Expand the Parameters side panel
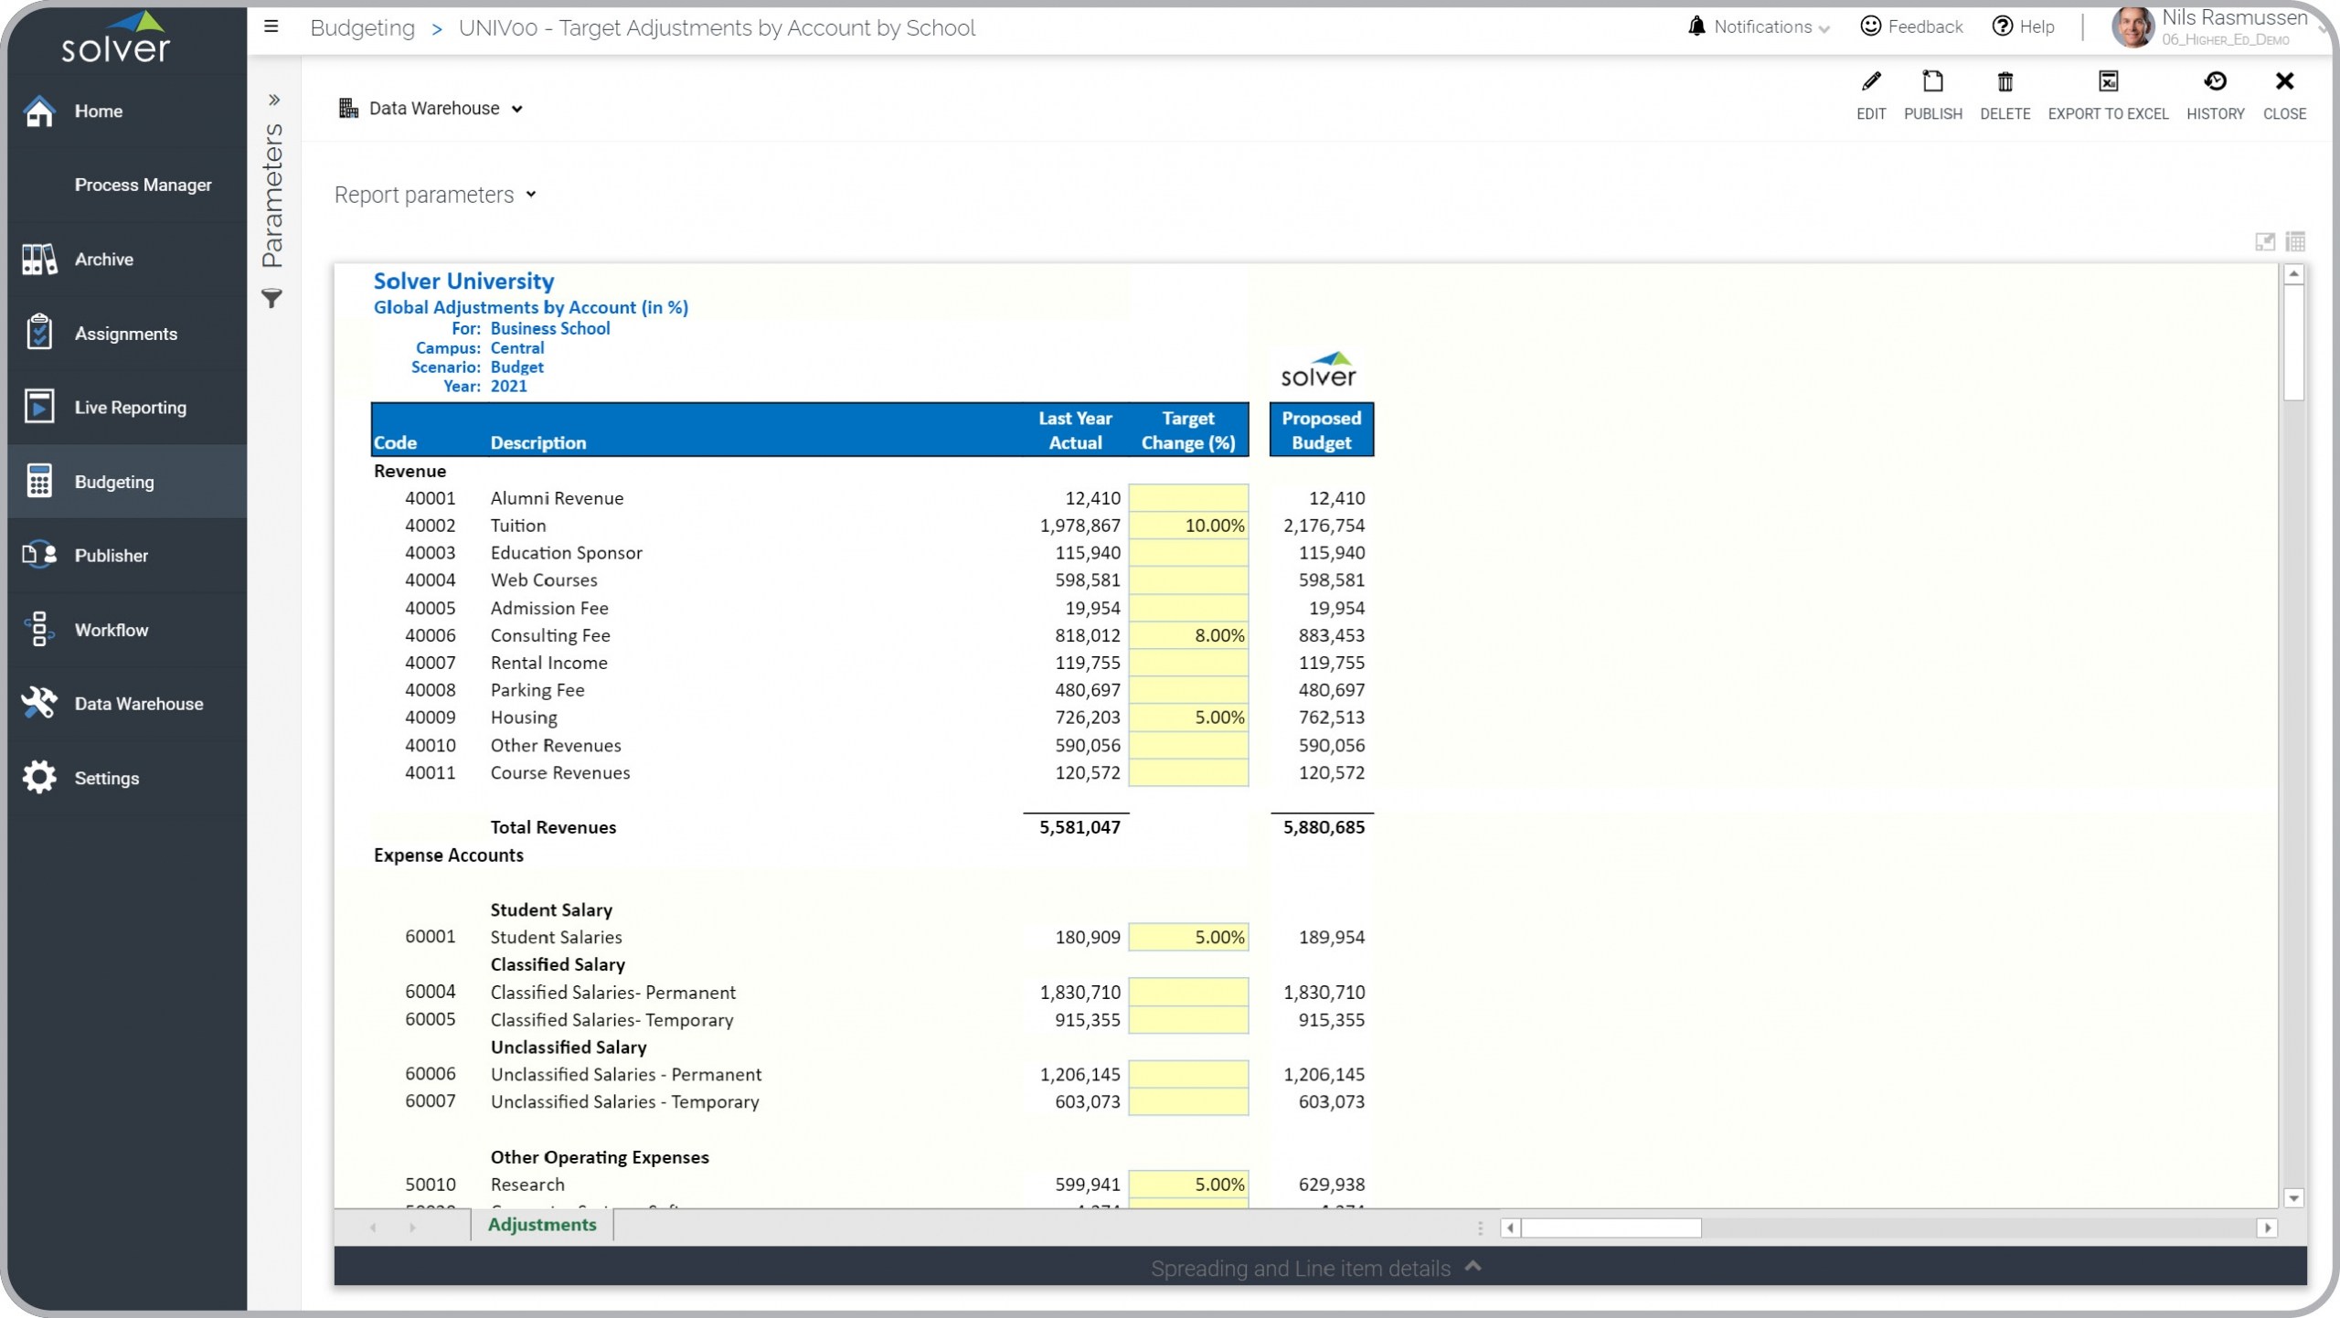The image size is (2340, 1318). 273,100
